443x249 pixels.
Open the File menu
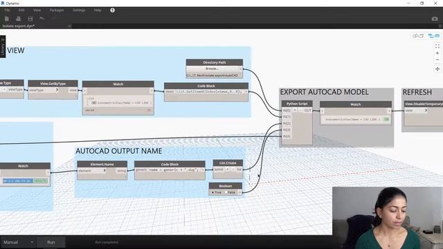tap(7, 10)
